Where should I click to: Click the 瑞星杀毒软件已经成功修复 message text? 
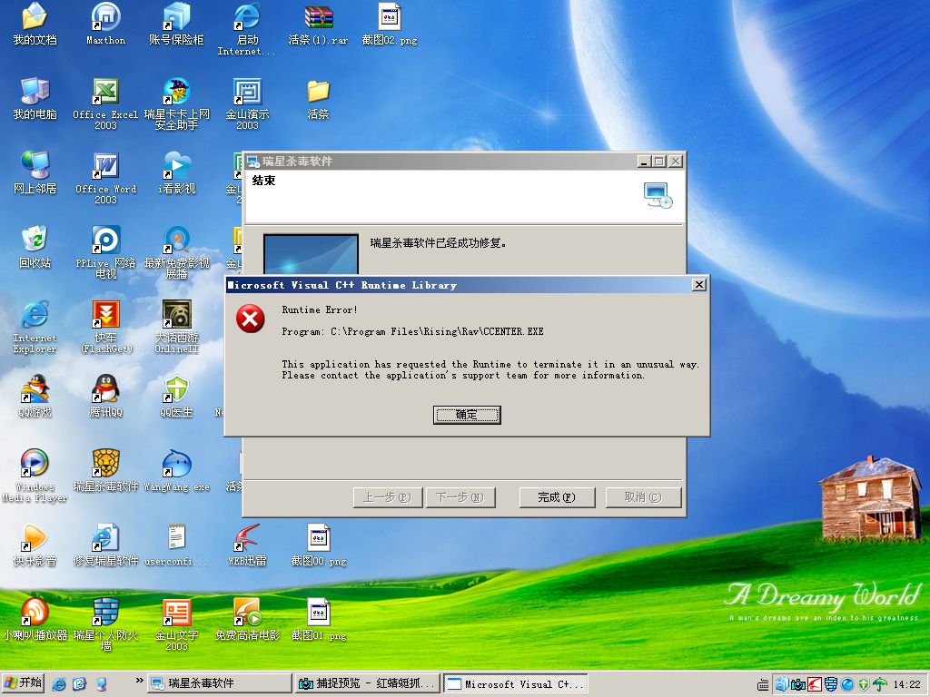pyautogui.click(x=438, y=243)
